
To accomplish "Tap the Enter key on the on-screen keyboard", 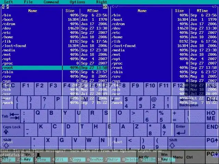I will pyautogui.click(x=190, y=130).
